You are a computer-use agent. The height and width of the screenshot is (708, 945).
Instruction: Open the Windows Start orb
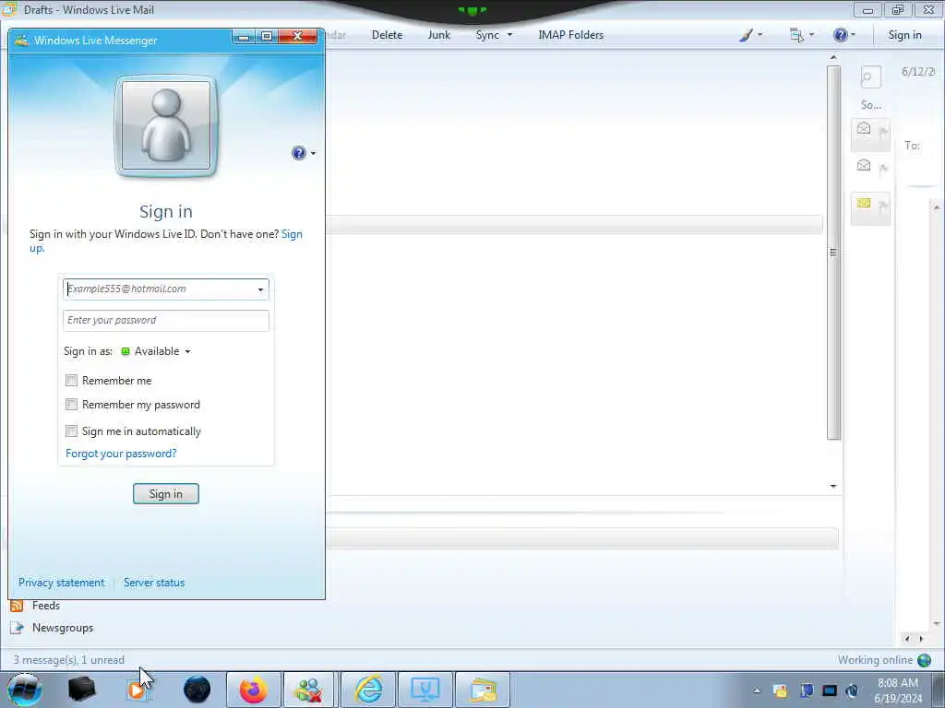tap(25, 690)
